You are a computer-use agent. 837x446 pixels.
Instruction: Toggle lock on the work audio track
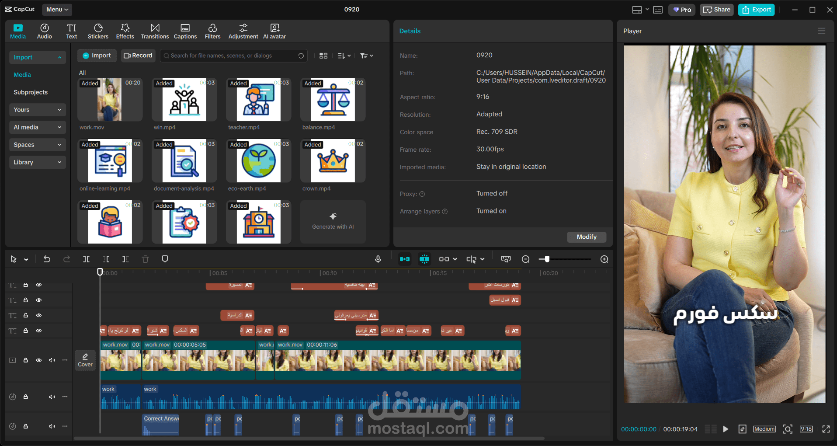[x=26, y=397]
